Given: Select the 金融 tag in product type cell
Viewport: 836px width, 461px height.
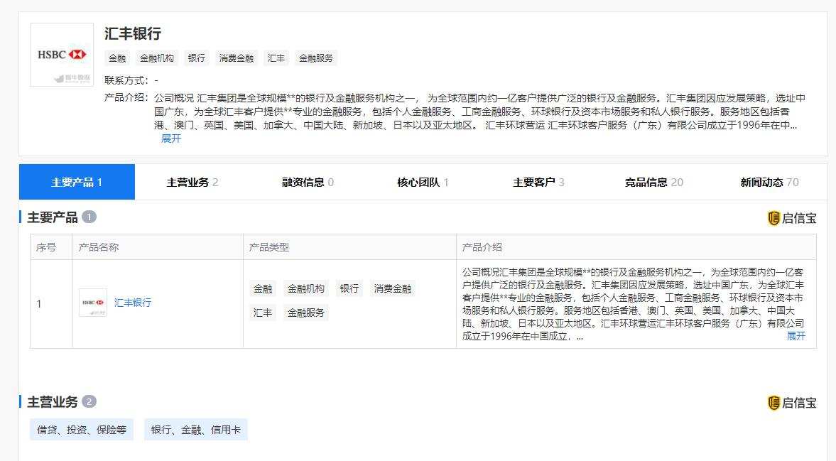Looking at the screenshot, I should point(263,289).
